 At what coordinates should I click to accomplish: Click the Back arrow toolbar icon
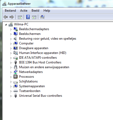6,17
